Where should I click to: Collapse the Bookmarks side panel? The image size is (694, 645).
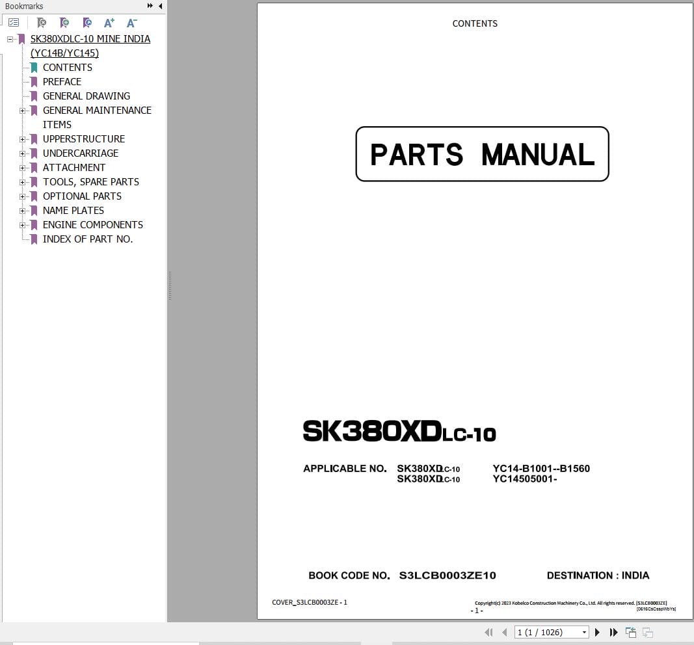pyautogui.click(x=160, y=6)
